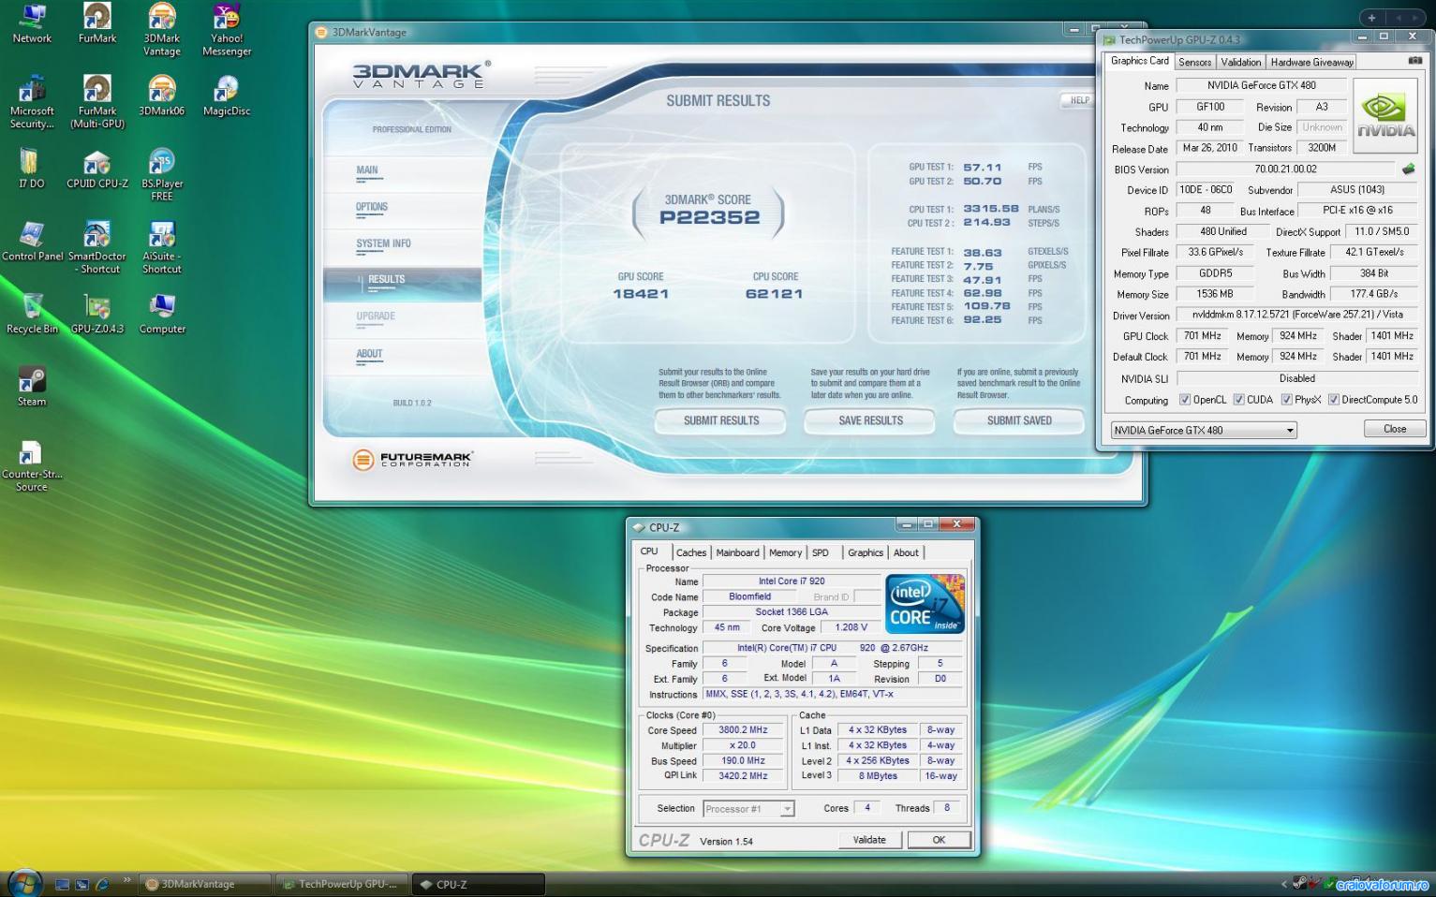Open 3DMark Vantage desktop shortcut
The width and height of the screenshot is (1436, 897).
(162, 29)
